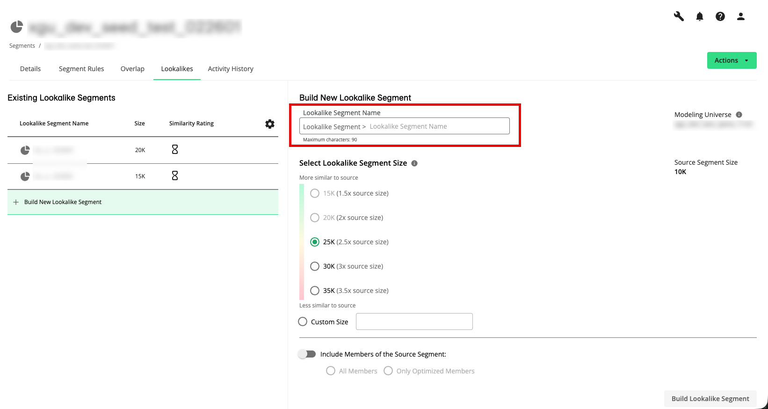This screenshot has height=409, width=768.
Task: Open the Activity History tab
Action: click(x=231, y=69)
